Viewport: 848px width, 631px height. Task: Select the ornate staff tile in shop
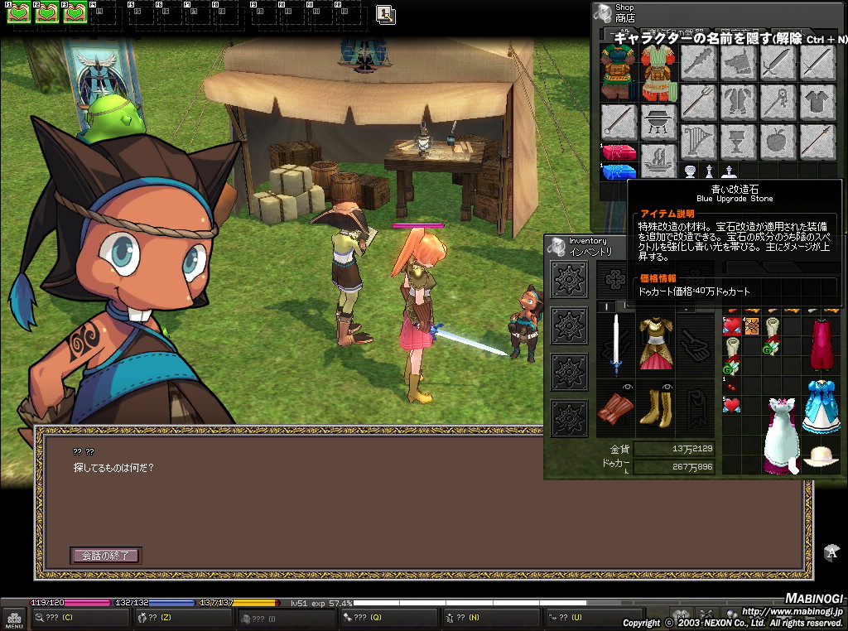pyautogui.click(x=778, y=102)
